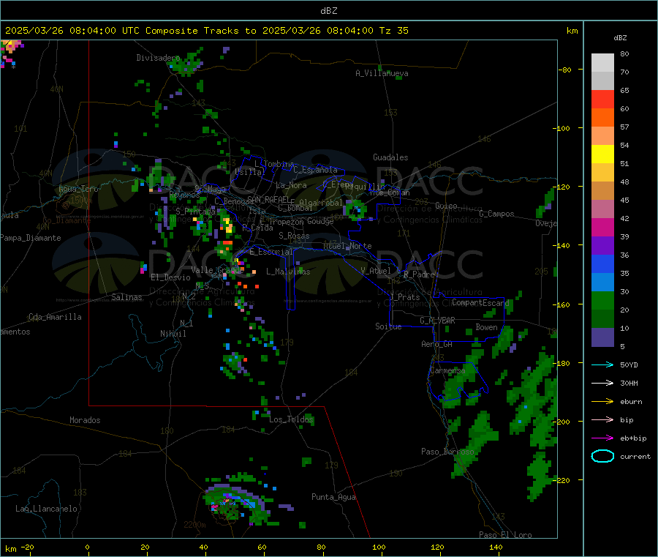This screenshot has width=658, height=557.
Task: Click the CompantEscard map label
Action: point(481,302)
